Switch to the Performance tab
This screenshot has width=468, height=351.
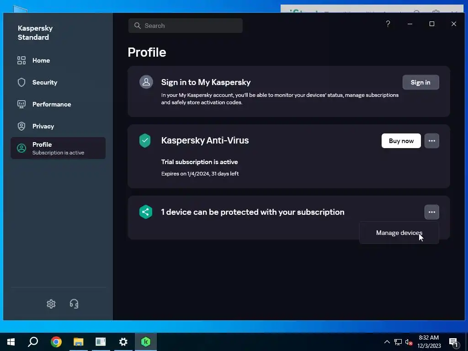coord(58,104)
